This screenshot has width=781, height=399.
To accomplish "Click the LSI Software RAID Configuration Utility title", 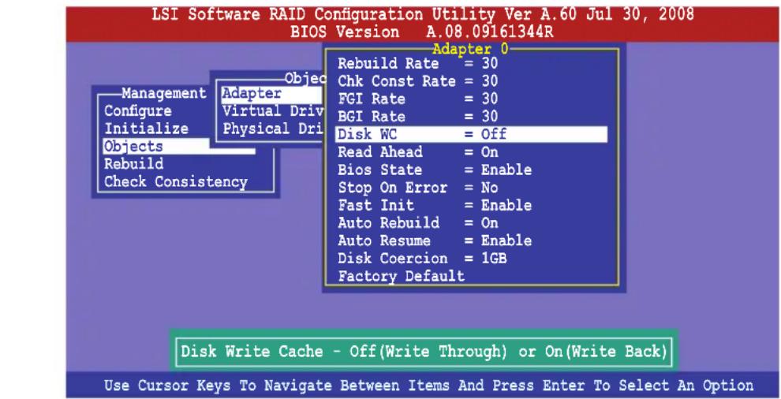I will pyautogui.click(x=422, y=14).
